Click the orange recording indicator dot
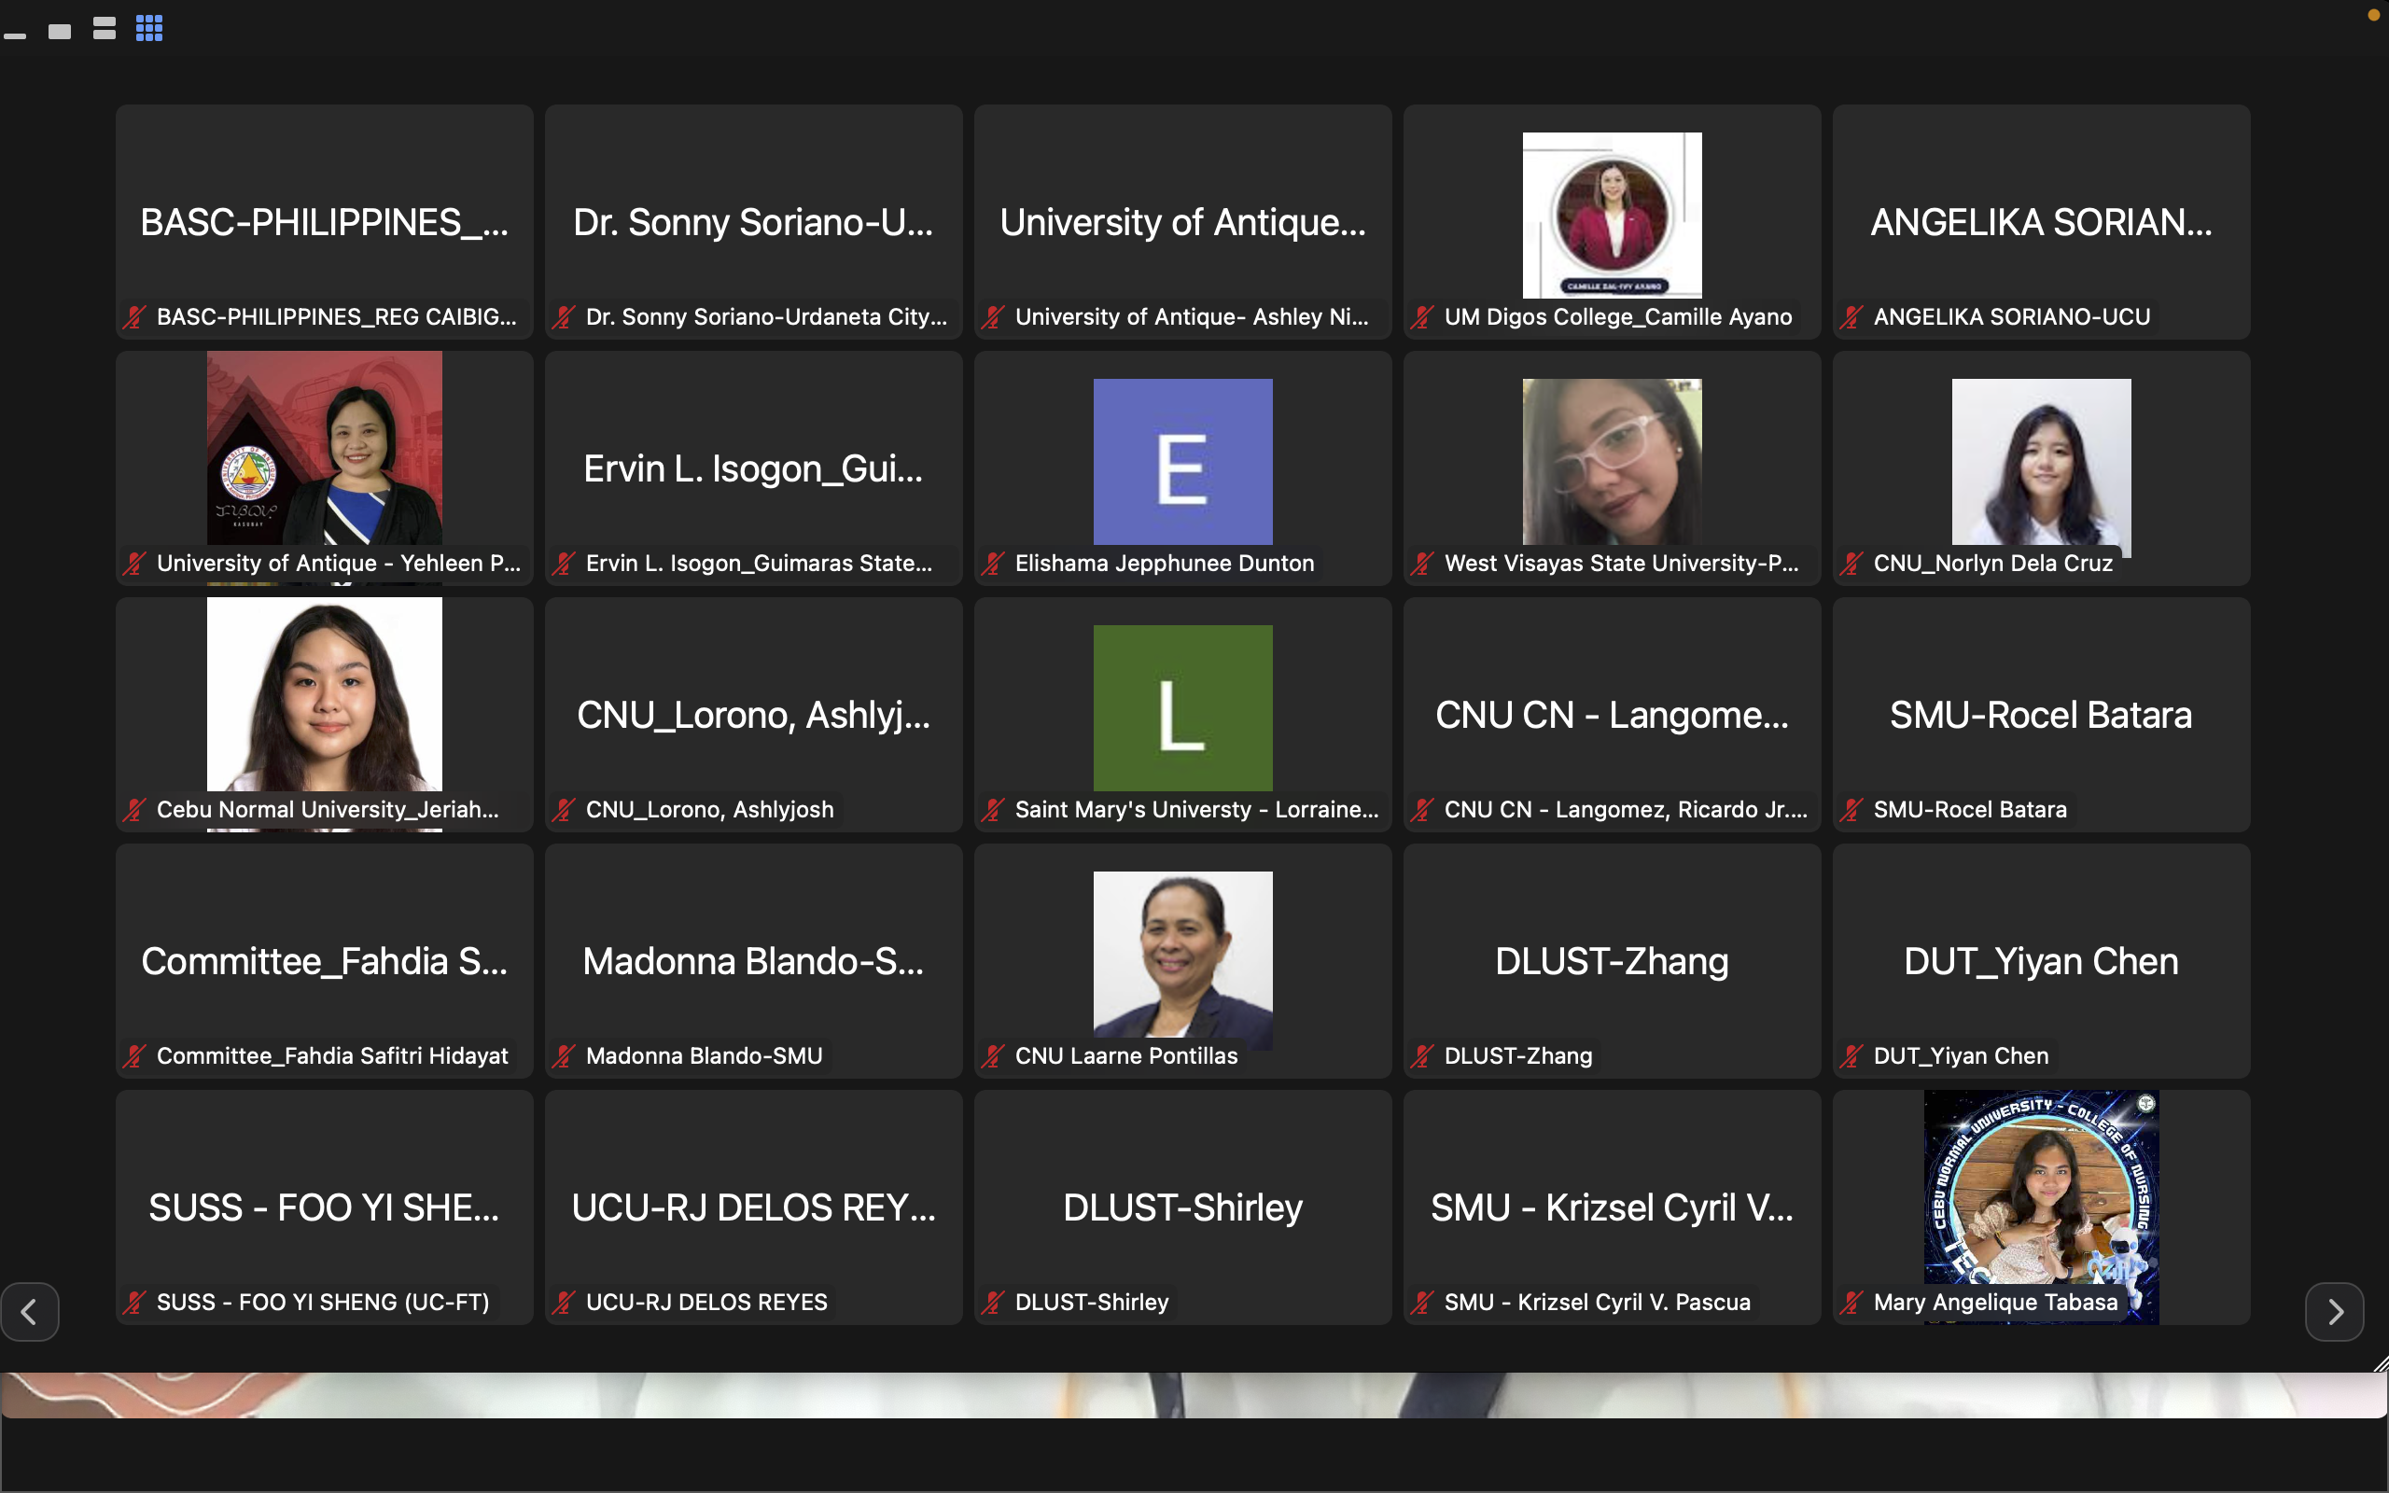Viewport: 2389px width, 1493px height. [x=2373, y=14]
